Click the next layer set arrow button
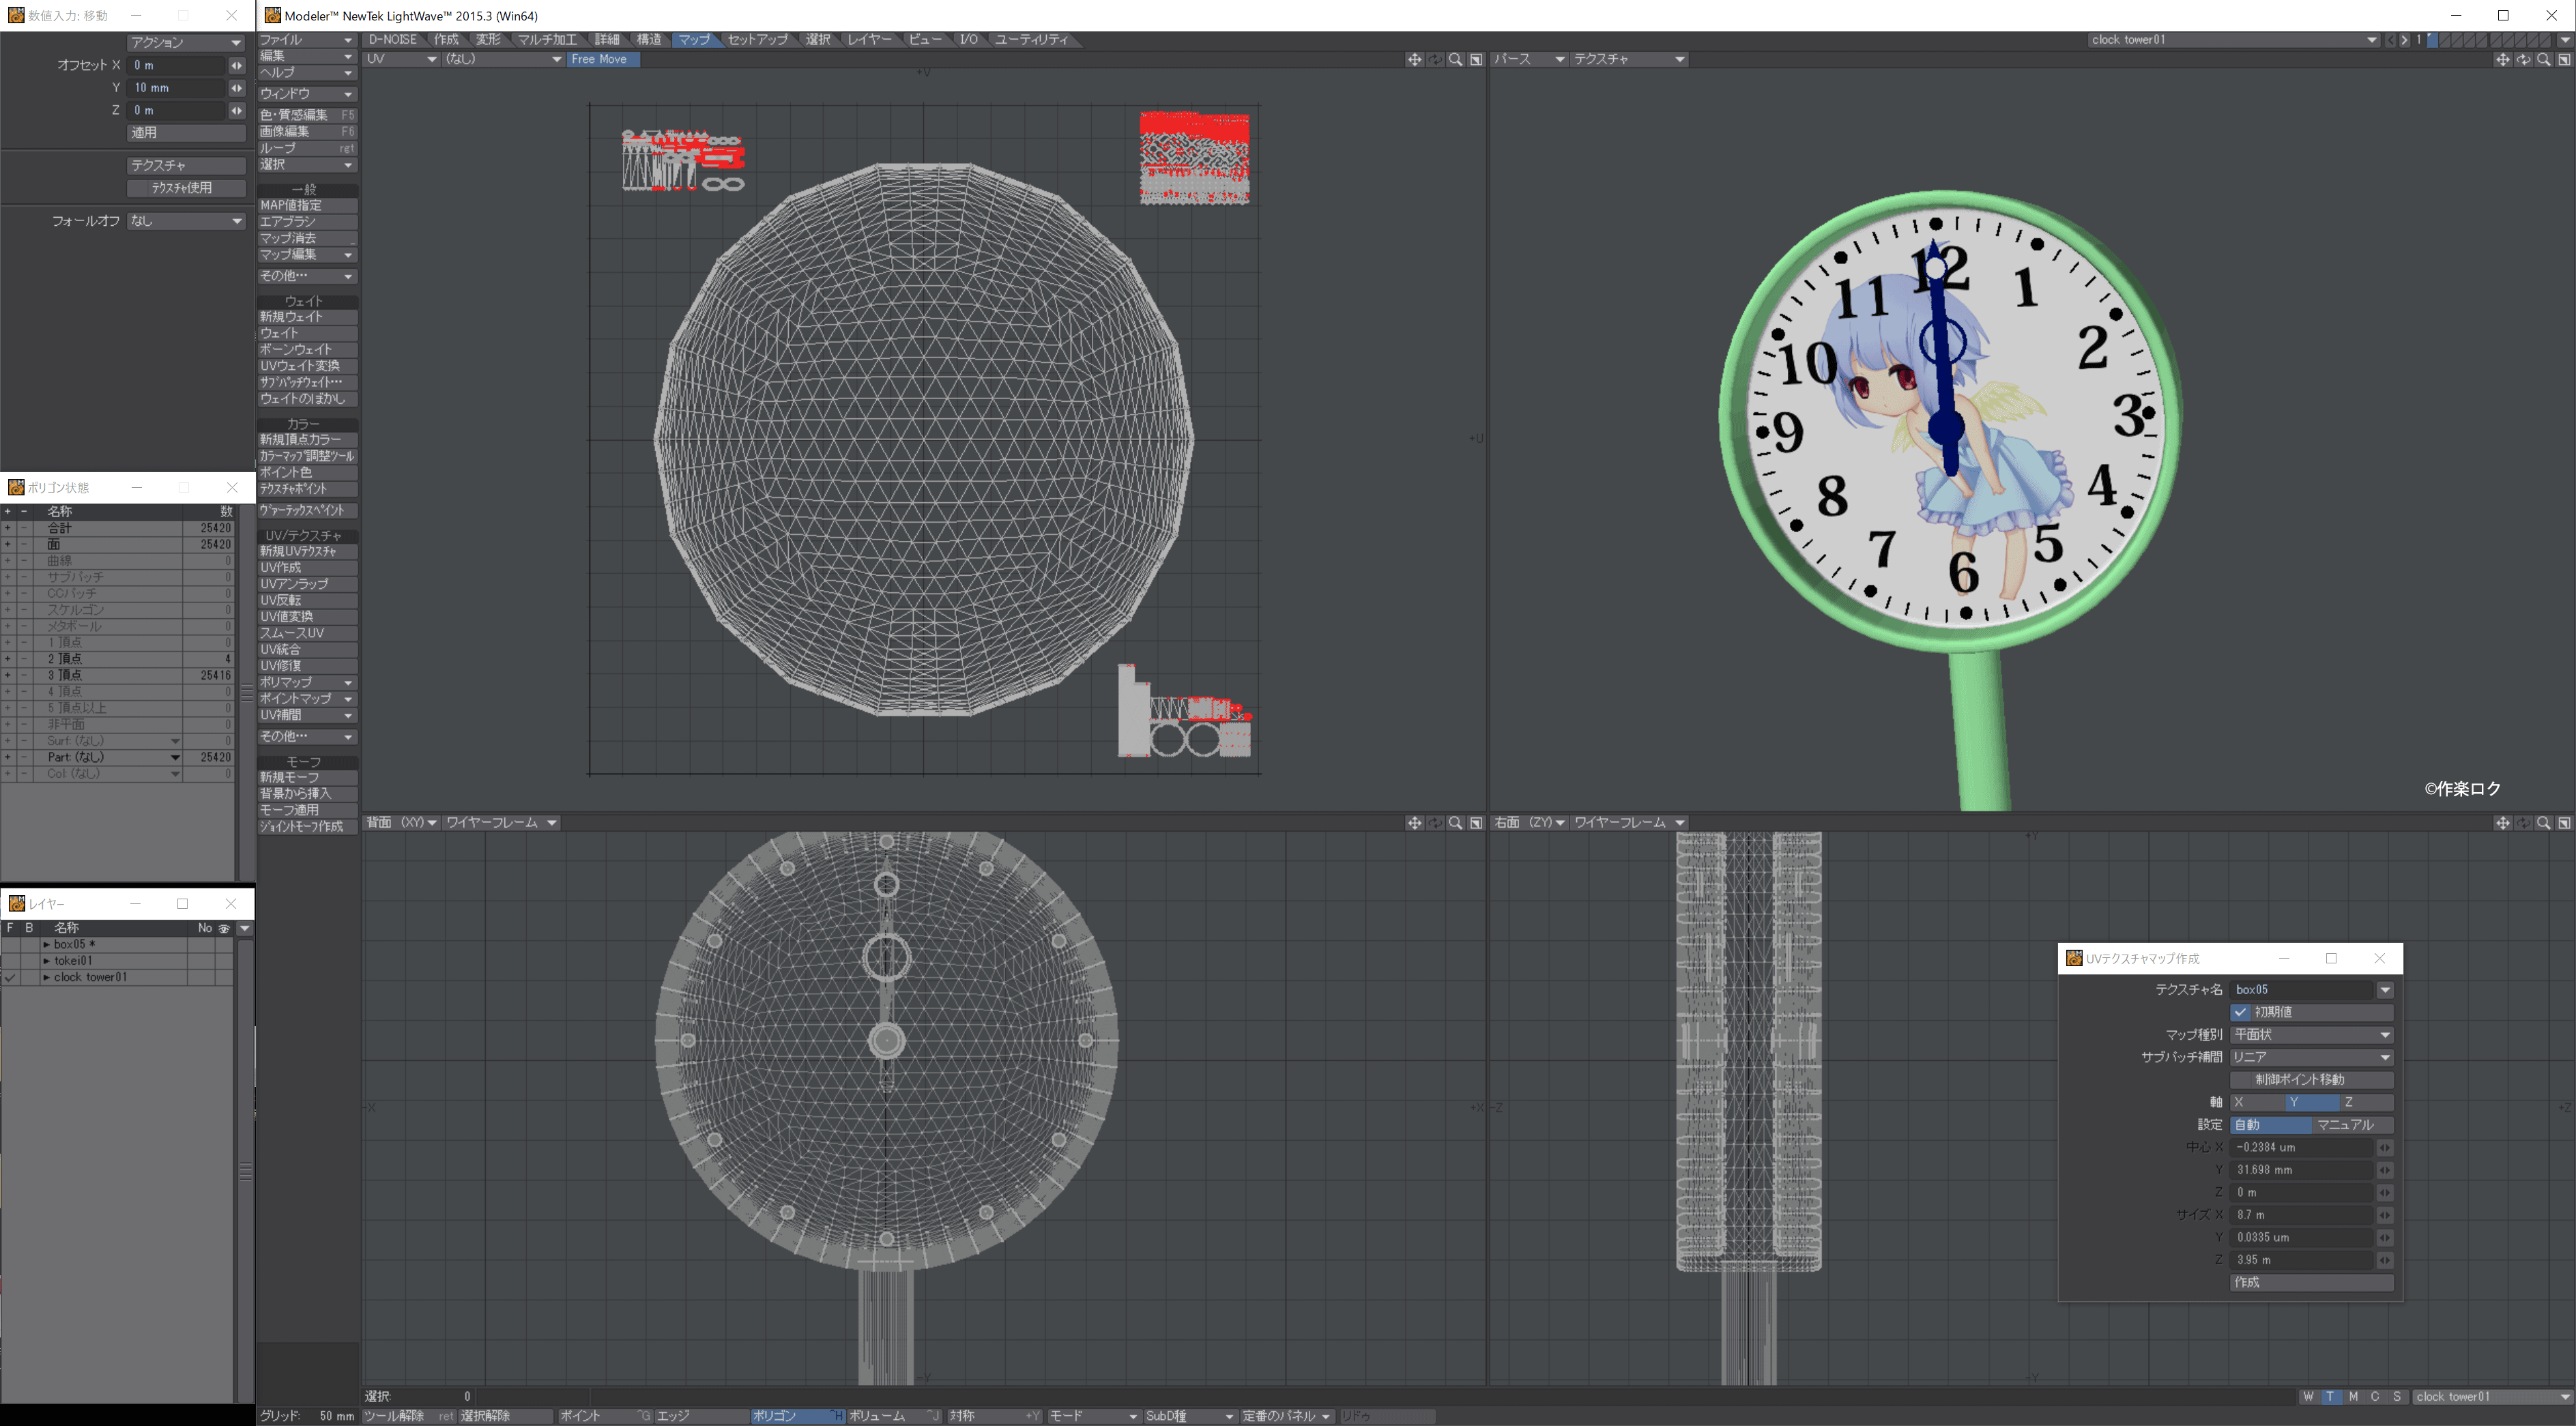 click(2405, 40)
